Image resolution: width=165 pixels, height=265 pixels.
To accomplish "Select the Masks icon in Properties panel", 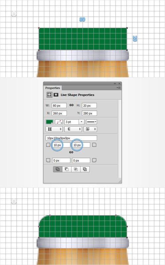I will point(56,95).
